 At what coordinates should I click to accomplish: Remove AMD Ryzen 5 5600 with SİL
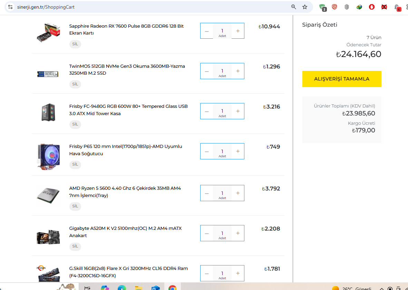[75, 206]
